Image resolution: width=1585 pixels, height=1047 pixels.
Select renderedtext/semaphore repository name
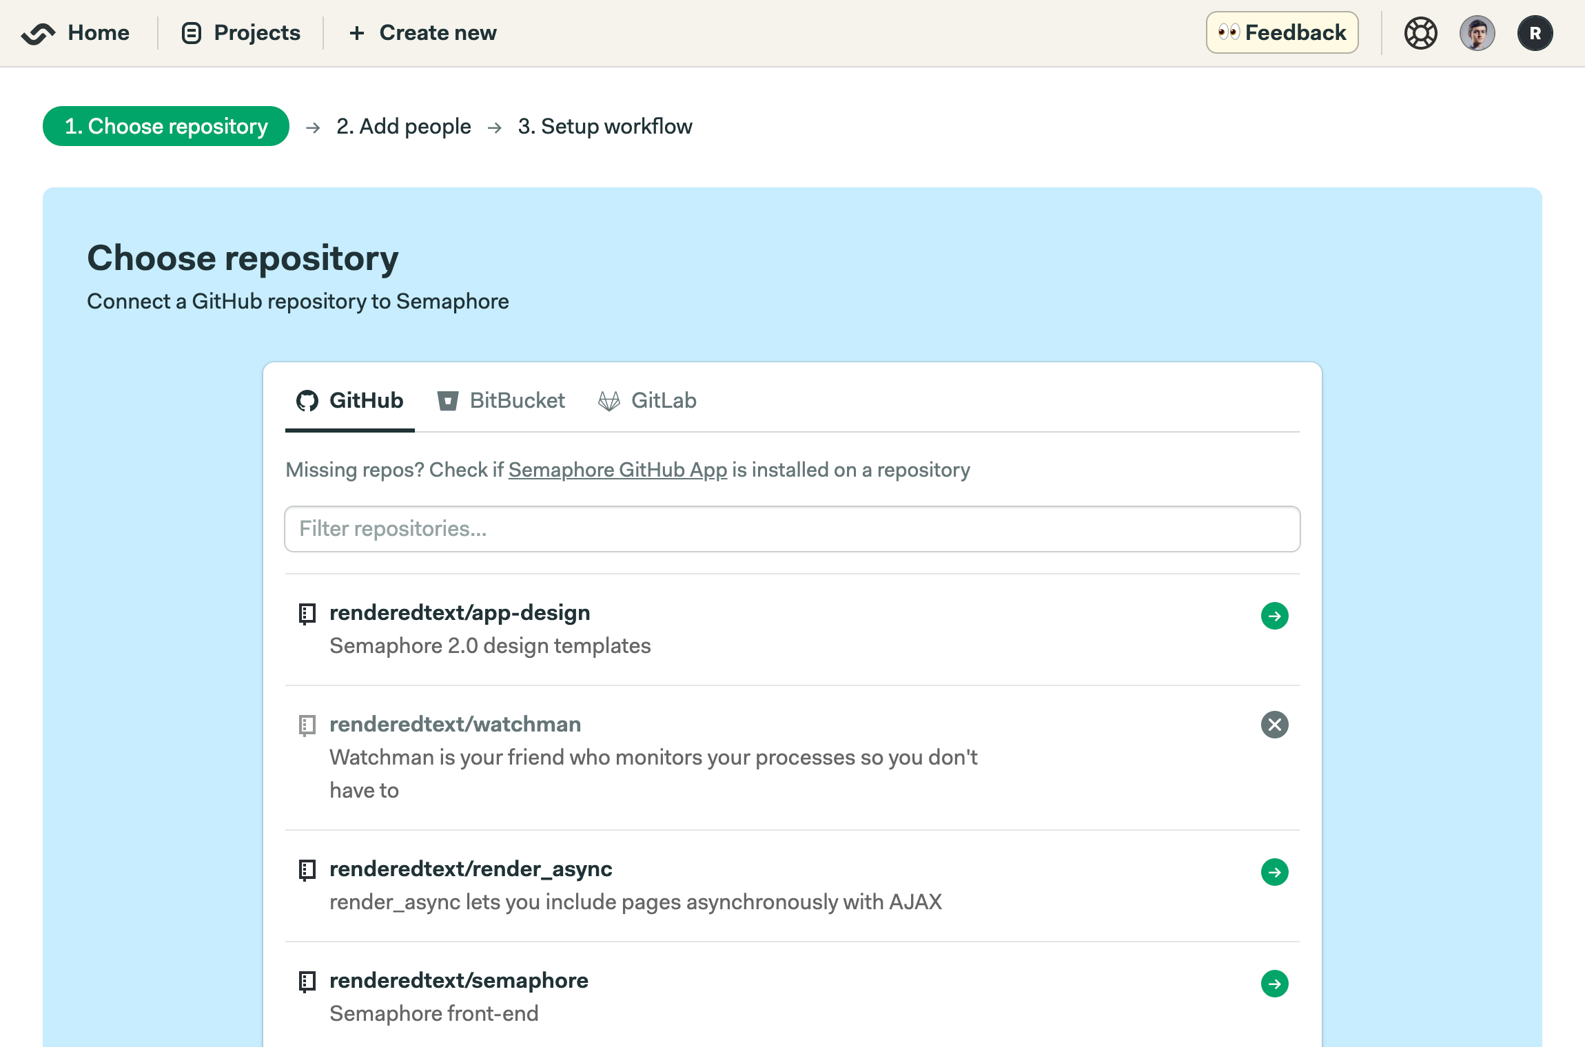click(459, 980)
